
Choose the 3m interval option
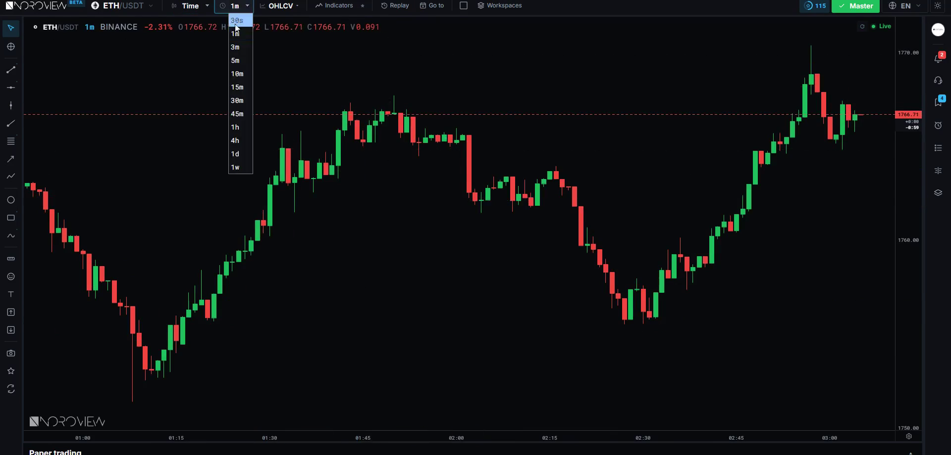tap(241, 47)
